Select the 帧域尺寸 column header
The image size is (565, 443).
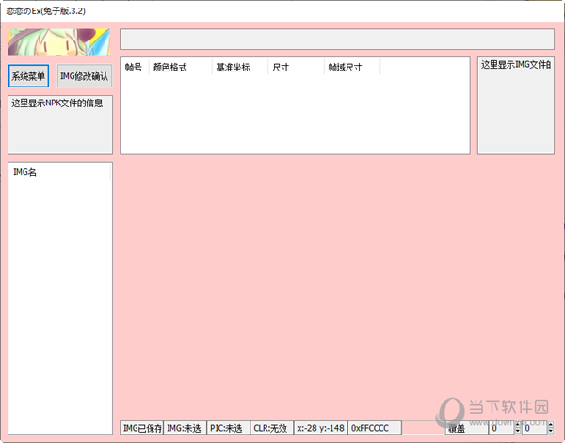tap(345, 68)
